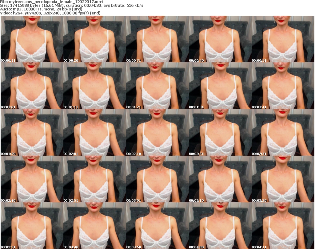
Task: Select the thumbnail timestamped 00:04:00
Action: pos(220,226)
